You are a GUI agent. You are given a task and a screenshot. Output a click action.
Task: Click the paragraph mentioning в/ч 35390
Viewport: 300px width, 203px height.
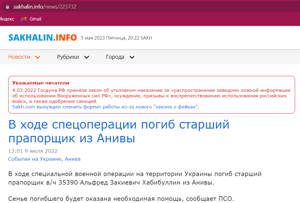click(x=135, y=178)
